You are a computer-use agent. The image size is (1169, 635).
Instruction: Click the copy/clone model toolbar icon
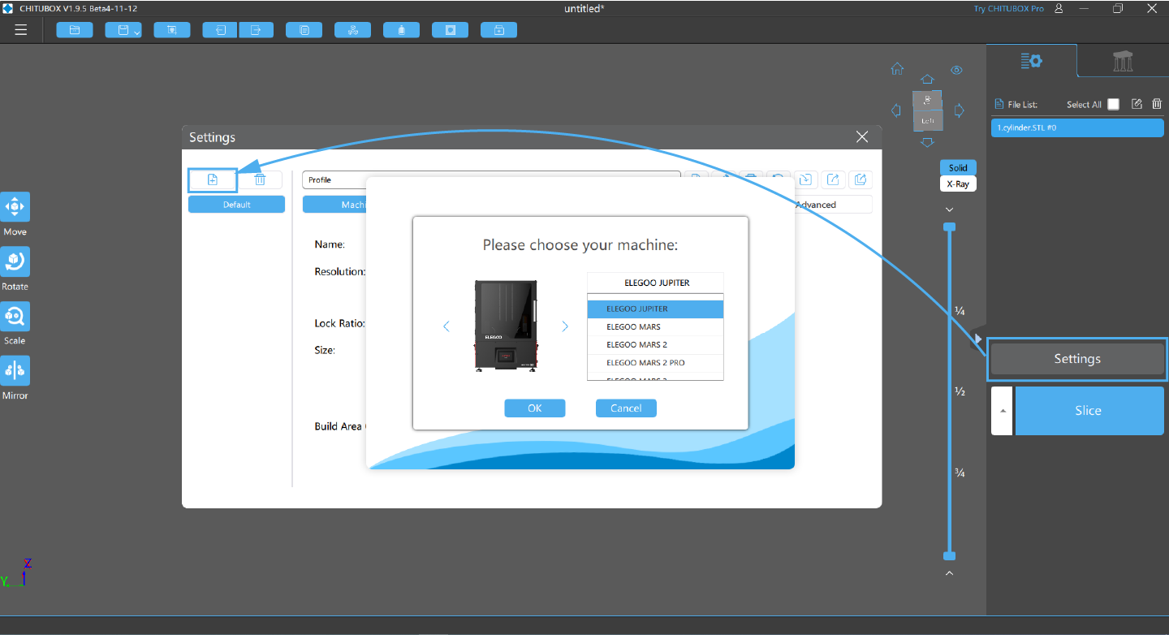click(304, 30)
